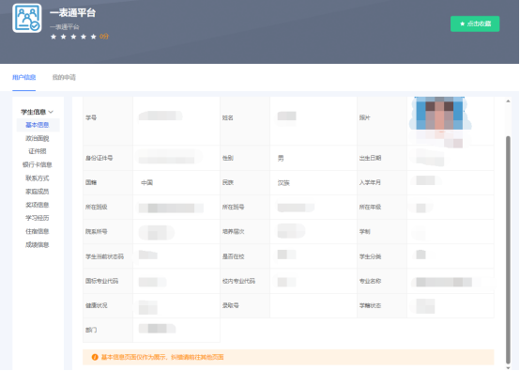Rate with the second star
Screen dimensions: 520x371
[63, 37]
